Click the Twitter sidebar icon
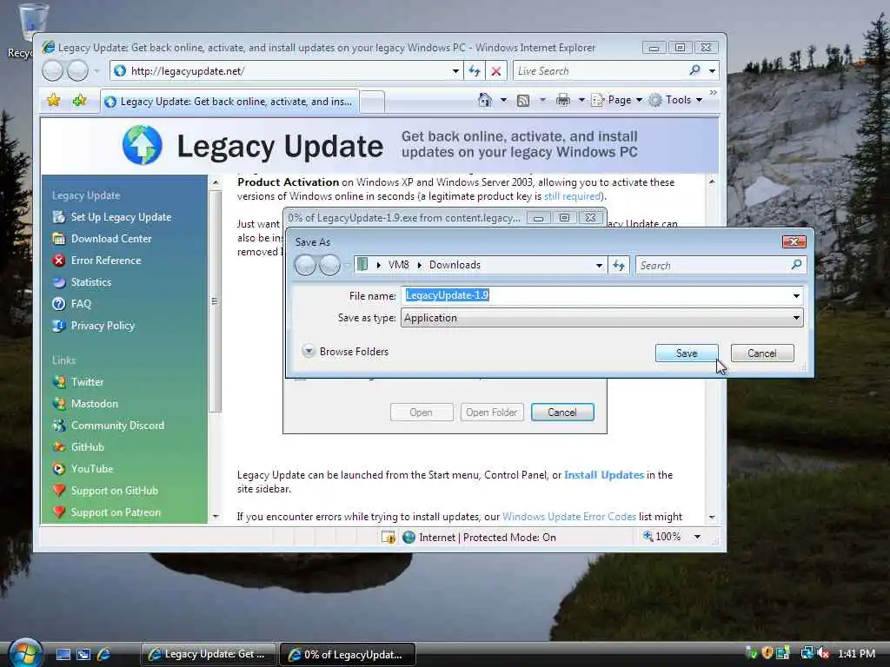The width and height of the screenshot is (890, 667). 58,382
